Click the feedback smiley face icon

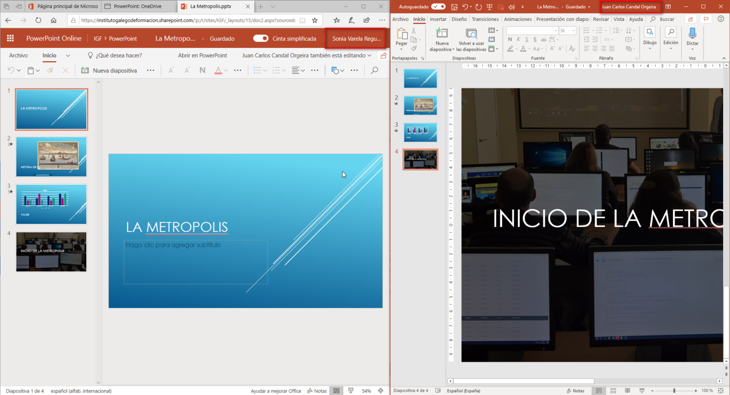[x=721, y=19]
